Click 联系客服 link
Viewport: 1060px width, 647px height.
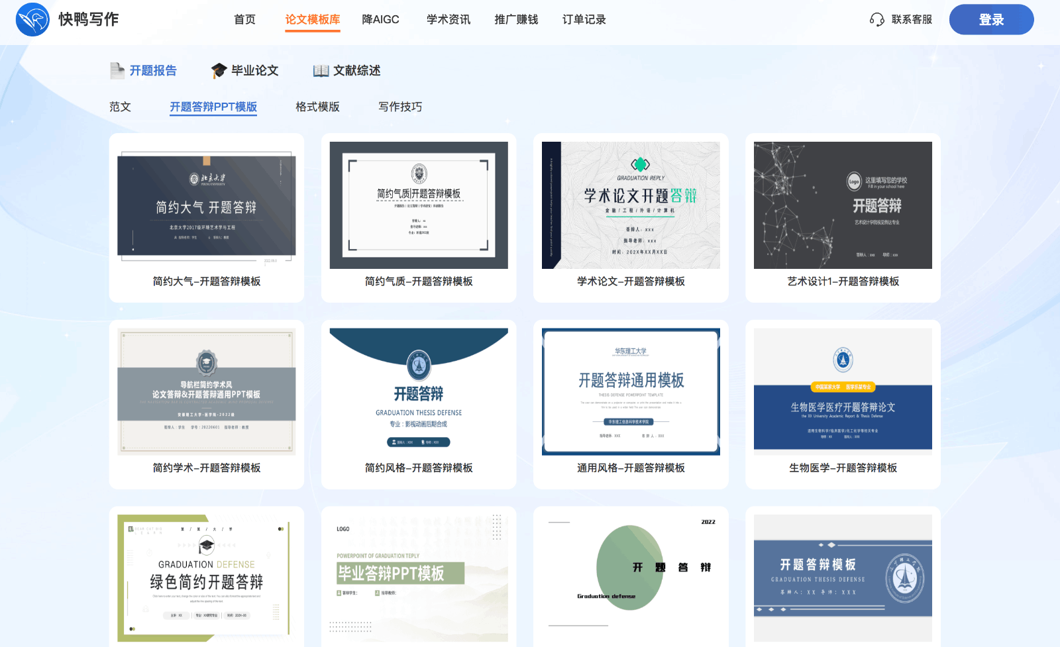(912, 19)
